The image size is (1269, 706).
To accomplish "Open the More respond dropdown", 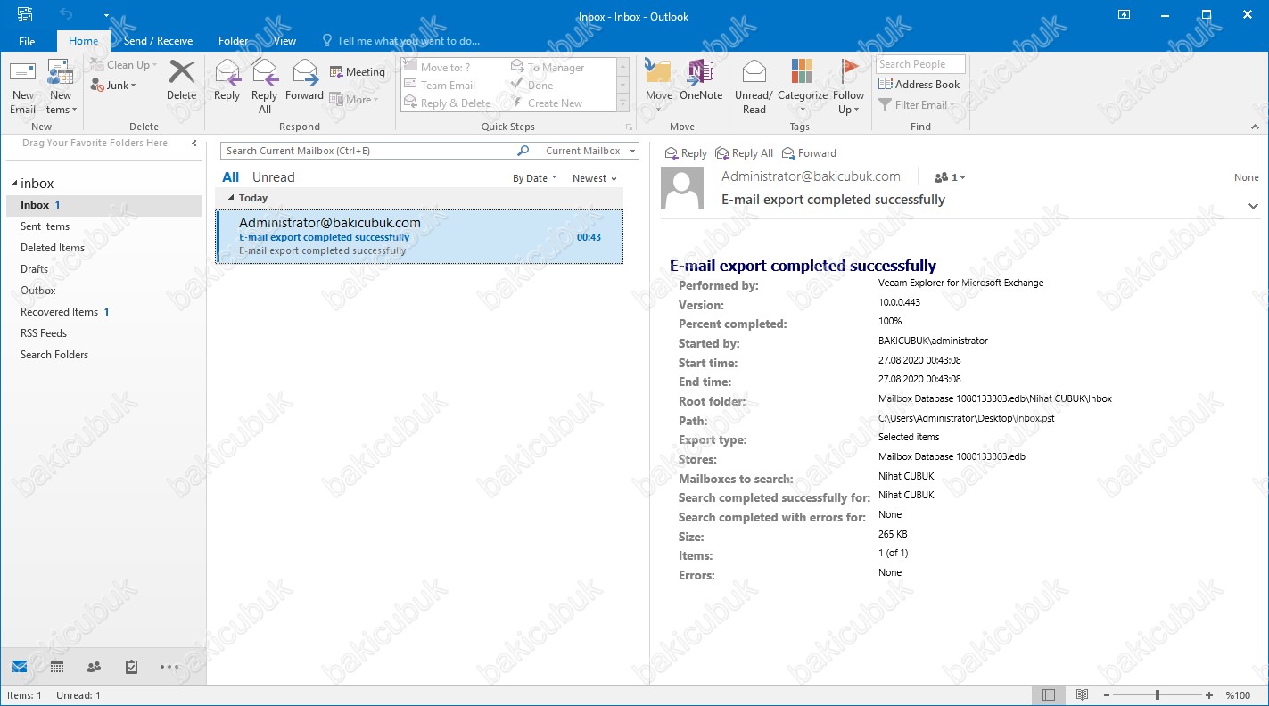I will 353,99.
